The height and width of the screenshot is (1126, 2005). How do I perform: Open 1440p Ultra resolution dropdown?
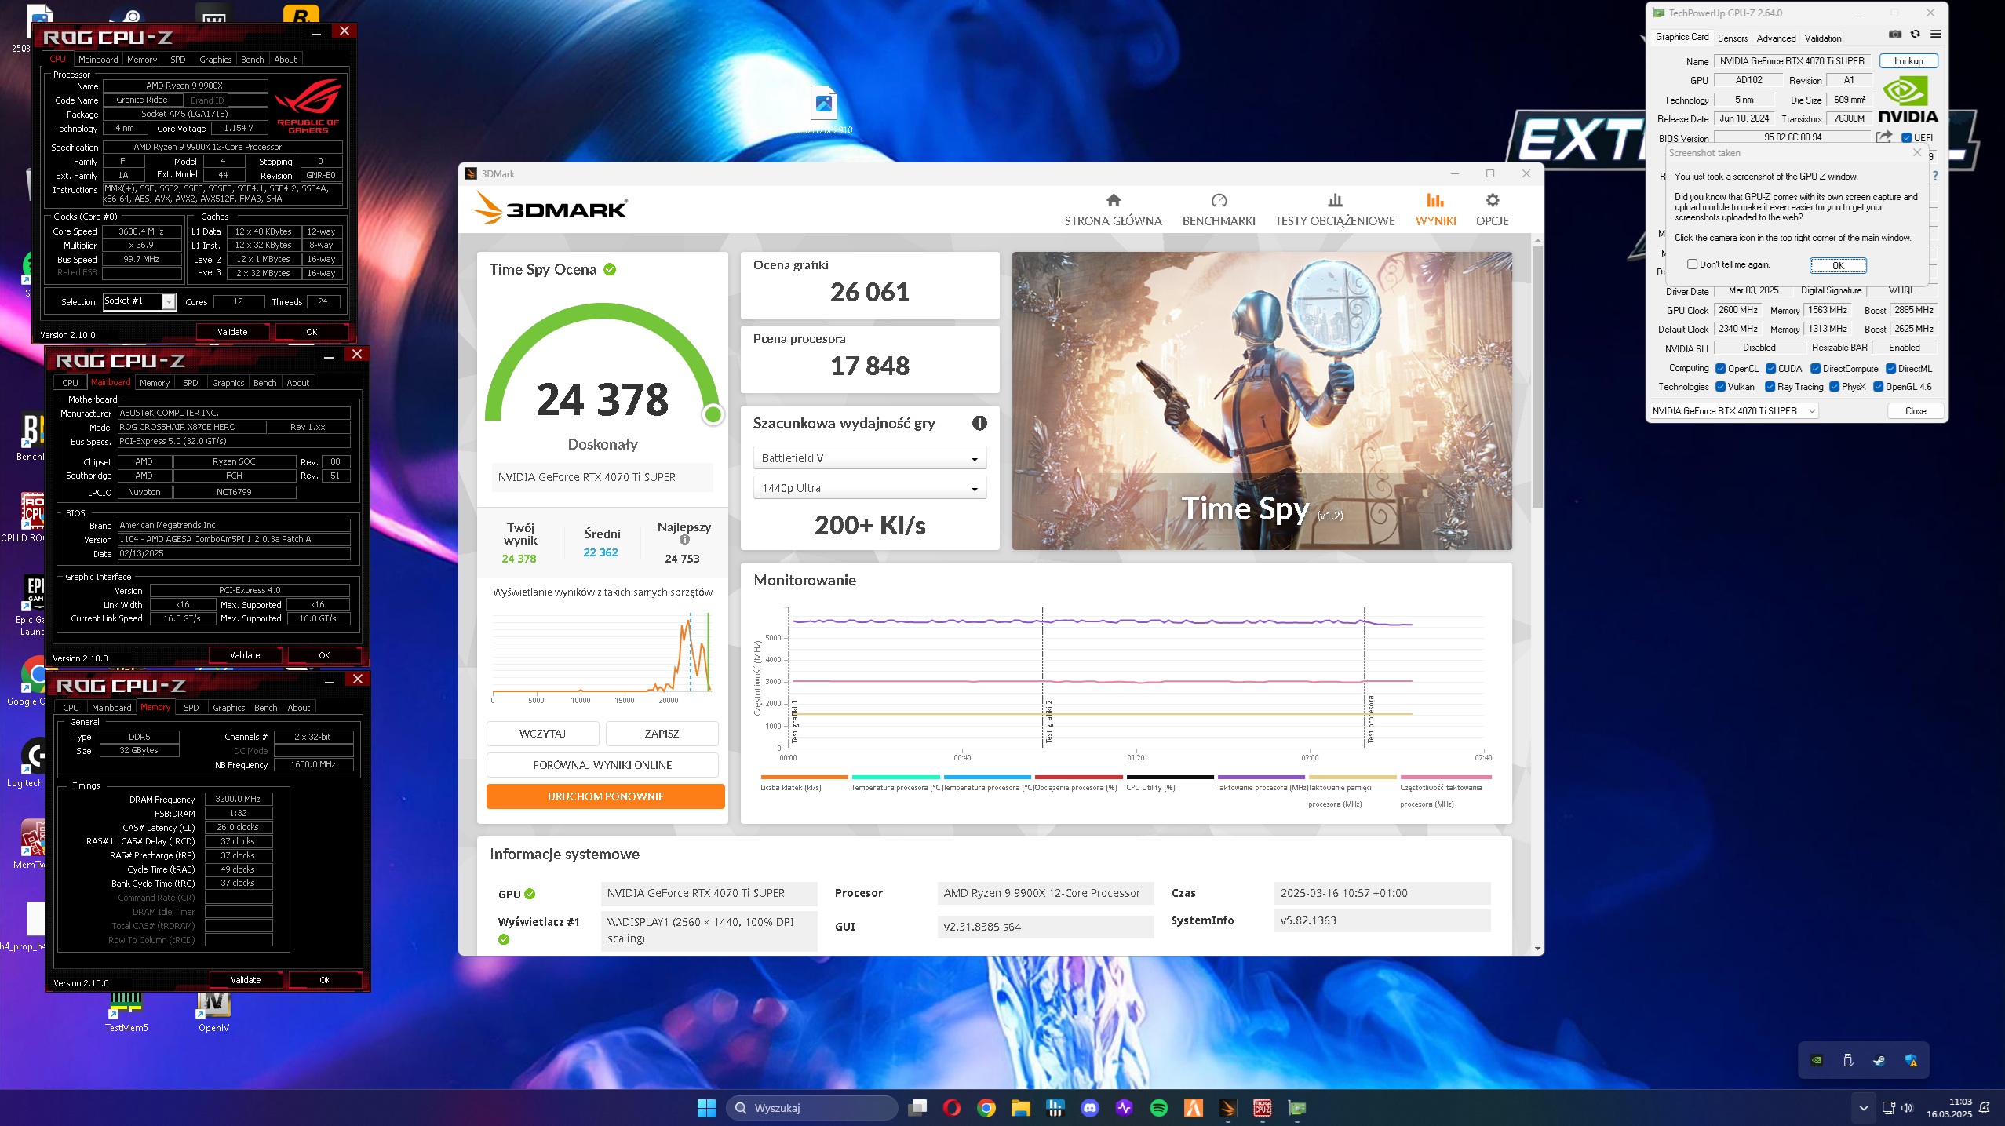point(869,488)
